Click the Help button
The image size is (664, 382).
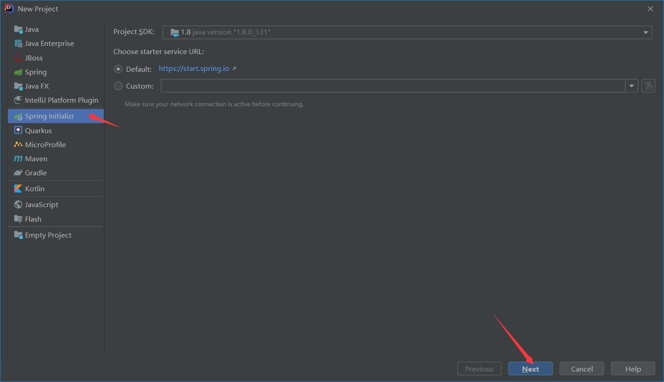click(x=633, y=369)
